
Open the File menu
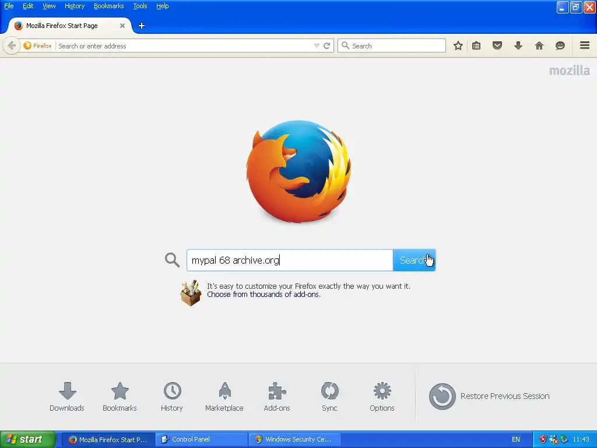pos(9,6)
